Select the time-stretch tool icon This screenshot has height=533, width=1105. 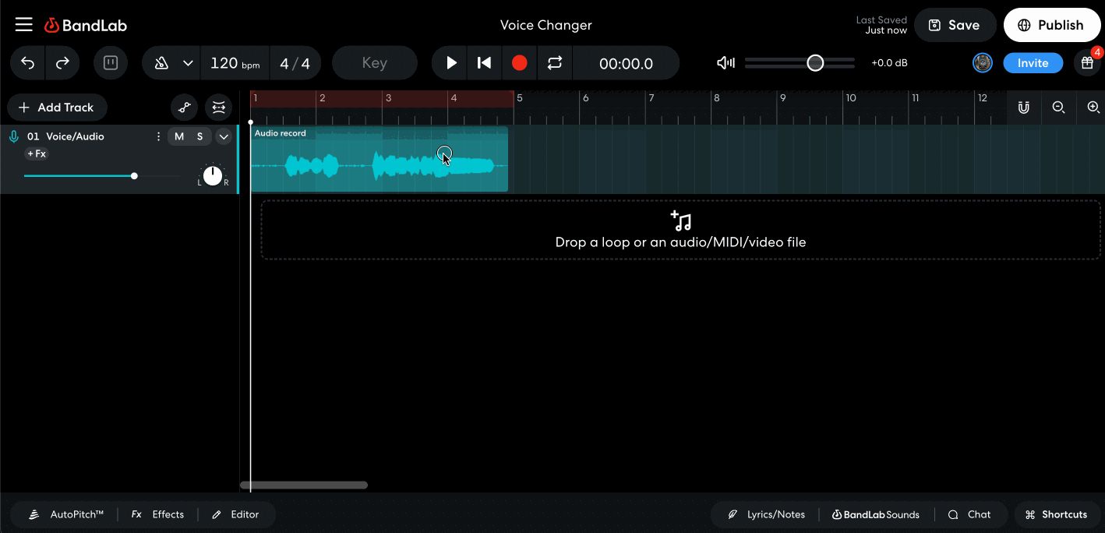click(218, 108)
